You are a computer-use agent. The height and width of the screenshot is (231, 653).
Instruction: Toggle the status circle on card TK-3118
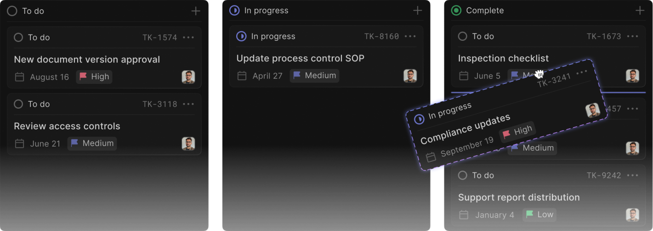point(18,104)
